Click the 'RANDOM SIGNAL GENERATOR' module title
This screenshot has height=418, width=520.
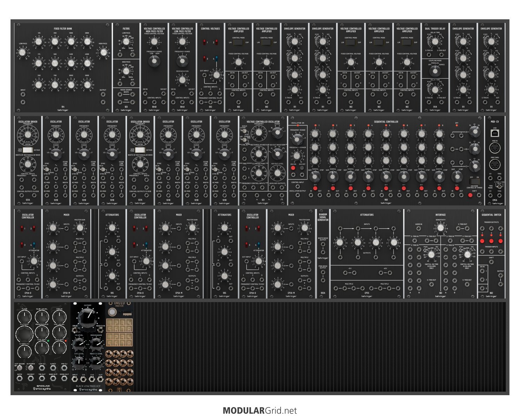coord(323,217)
